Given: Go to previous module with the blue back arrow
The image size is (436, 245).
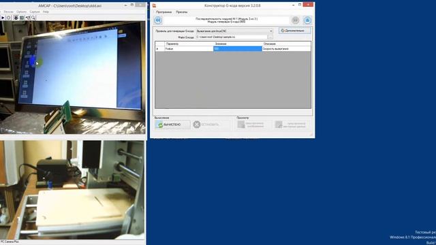Looking at the screenshot, I should [x=158, y=20].
